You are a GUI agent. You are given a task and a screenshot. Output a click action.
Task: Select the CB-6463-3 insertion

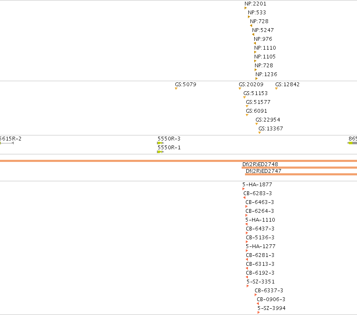260,202
